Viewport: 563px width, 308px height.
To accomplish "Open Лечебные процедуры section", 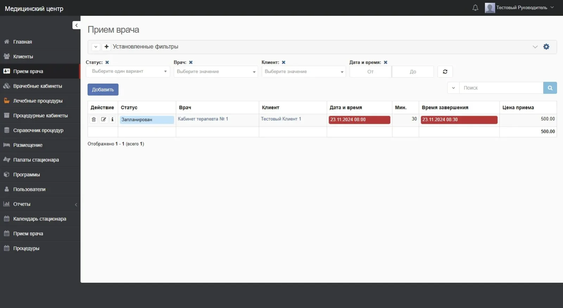I will click(38, 101).
